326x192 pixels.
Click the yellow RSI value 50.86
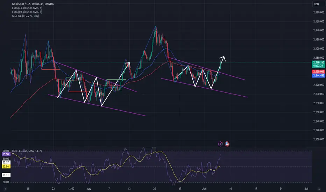click(x=6, y=167)
